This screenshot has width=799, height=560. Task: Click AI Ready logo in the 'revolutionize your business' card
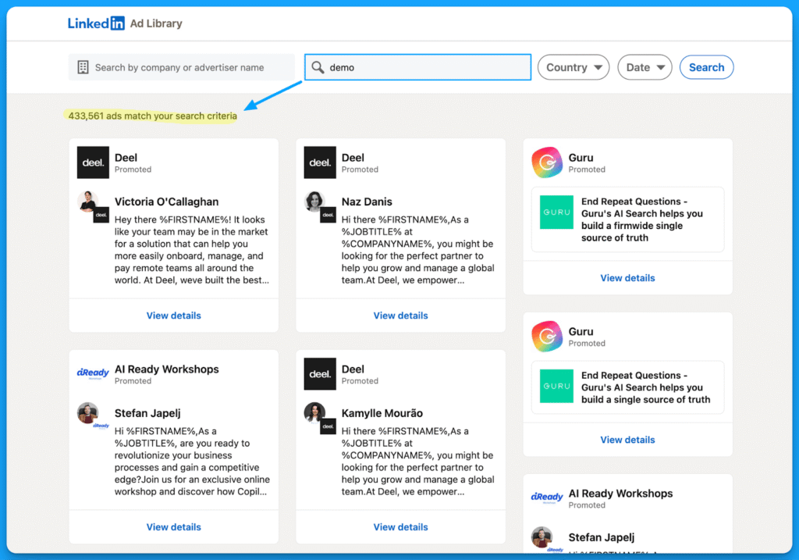point(93,373)
